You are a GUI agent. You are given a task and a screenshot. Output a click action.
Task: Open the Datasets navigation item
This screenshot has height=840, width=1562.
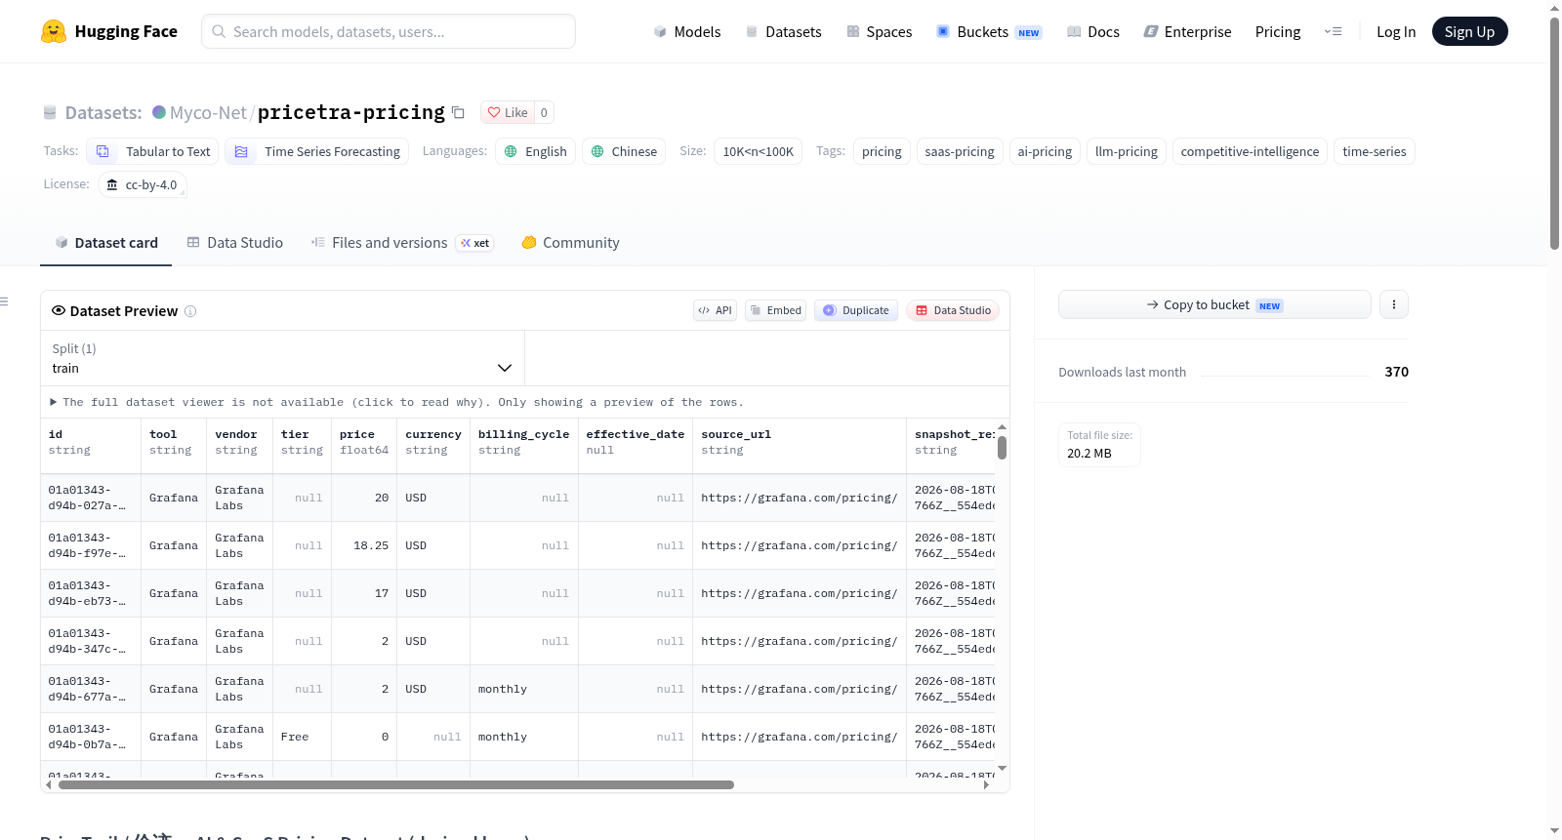coord(784,31)
